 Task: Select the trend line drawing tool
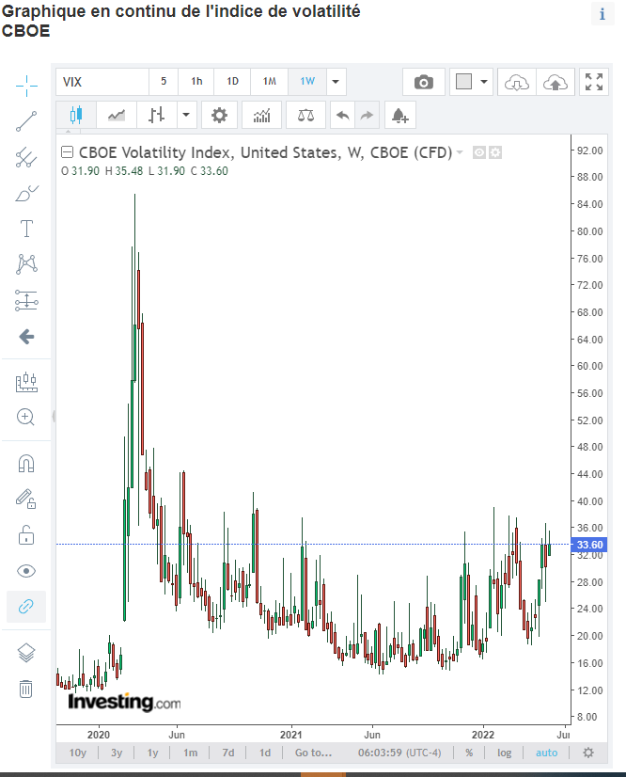point(26,121)
